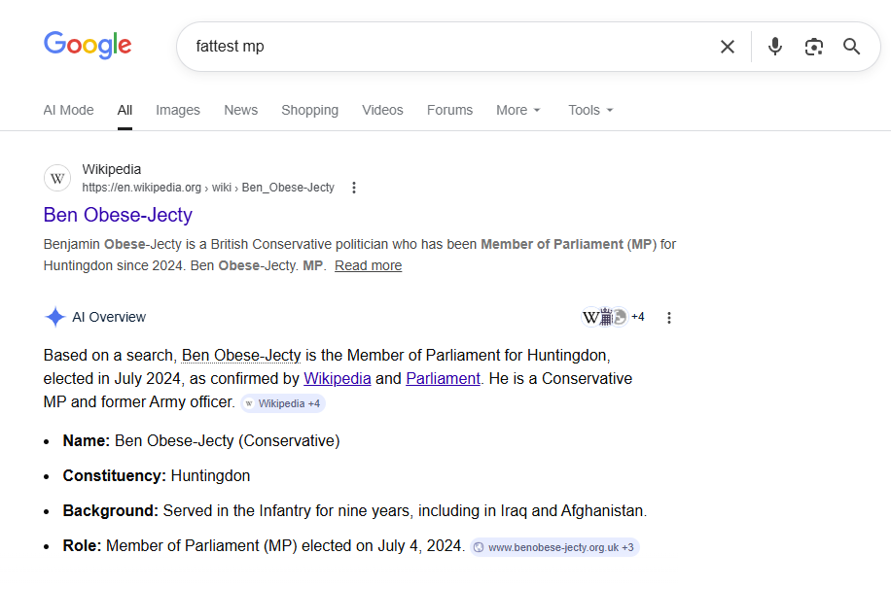Open the Ben Obese-Jecty result title link

tap(118, 215)
